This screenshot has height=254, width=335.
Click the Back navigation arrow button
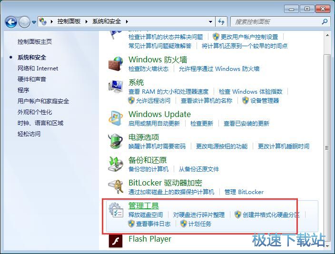(11, 22)
